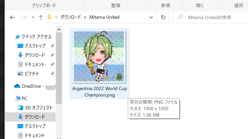This screenshot has width=248, height=139.
Task: Select ダウンロード in the address path
Action: click(x=71, y=17)
